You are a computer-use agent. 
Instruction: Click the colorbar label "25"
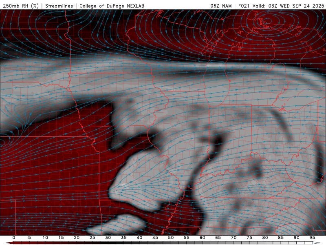pos(93,238)
